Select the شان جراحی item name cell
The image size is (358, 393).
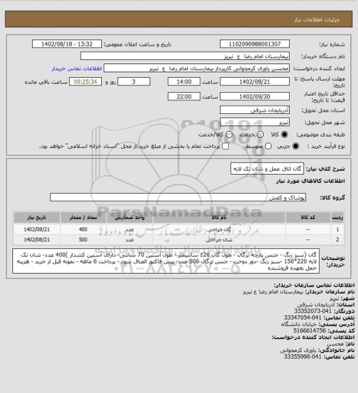[x=219, y=239]
